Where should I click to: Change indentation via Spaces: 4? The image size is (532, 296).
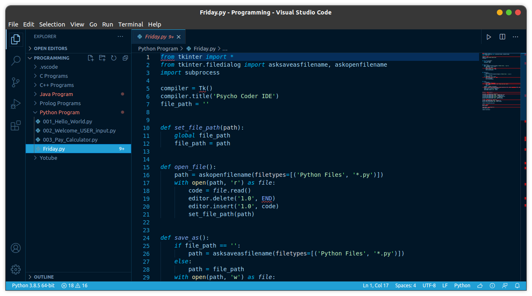[x=405, y=286]
